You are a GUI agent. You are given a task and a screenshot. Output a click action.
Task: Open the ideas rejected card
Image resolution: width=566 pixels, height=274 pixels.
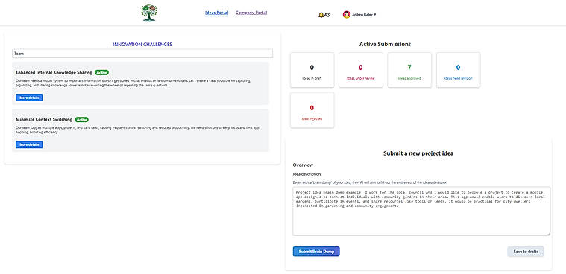(312, 110)
